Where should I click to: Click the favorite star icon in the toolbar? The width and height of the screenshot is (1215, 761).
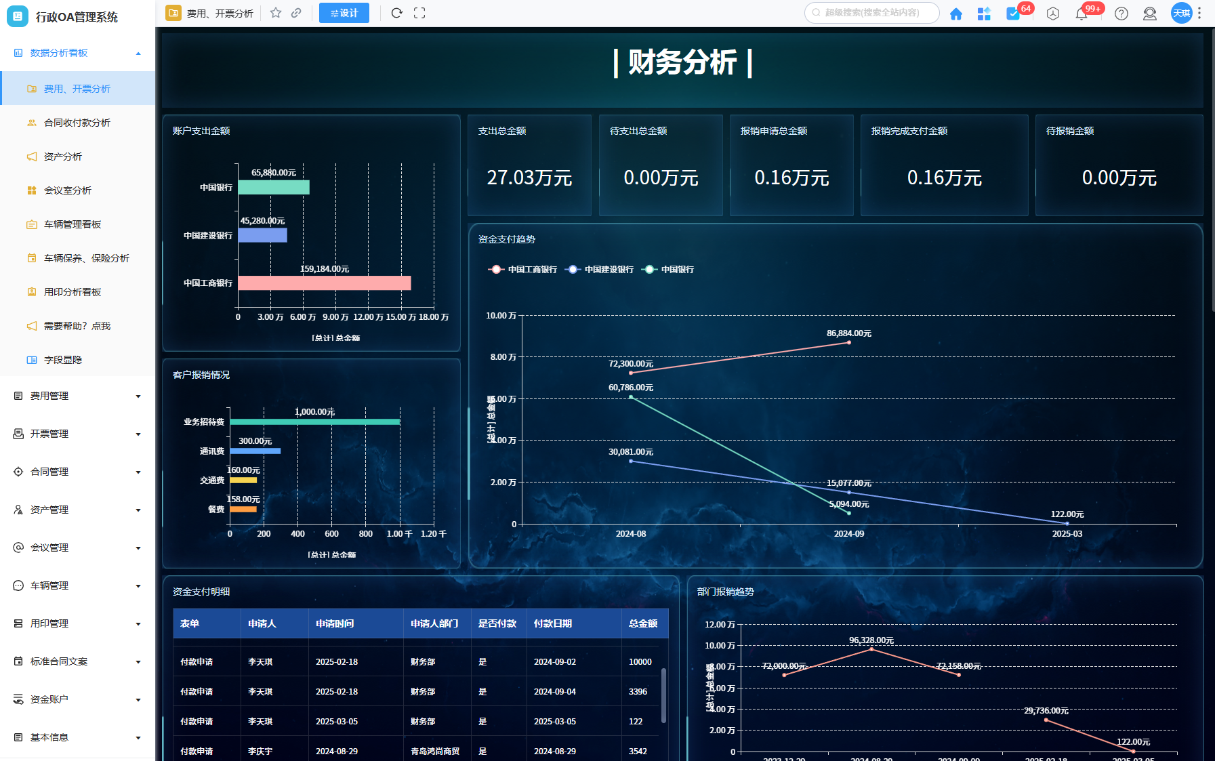click(275, 13)
